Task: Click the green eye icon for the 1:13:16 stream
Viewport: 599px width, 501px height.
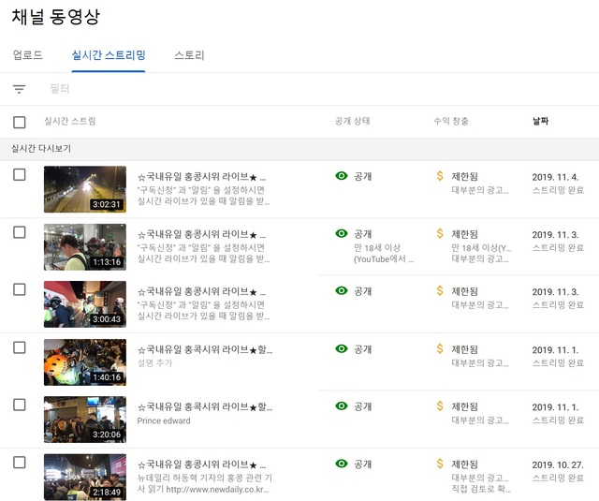Action: [x=342, y=233]
